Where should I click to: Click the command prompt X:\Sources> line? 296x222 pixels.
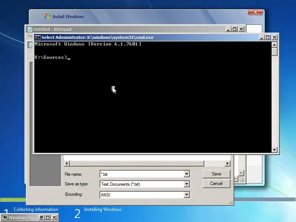coord(53,57)
